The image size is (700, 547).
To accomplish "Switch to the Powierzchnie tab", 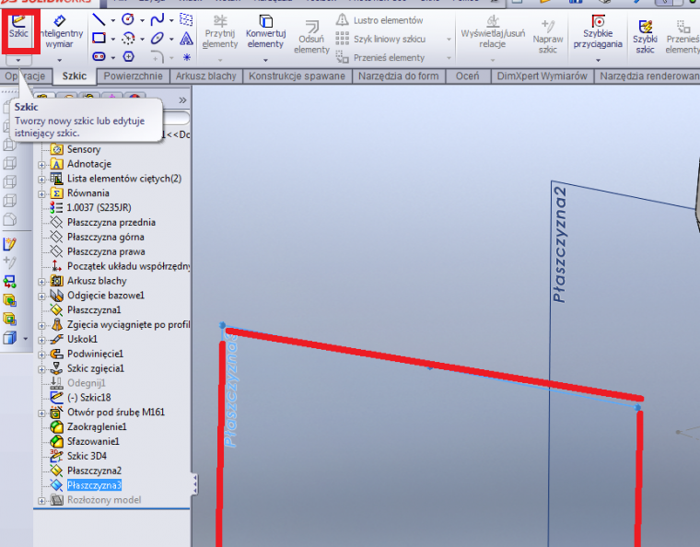I will [133, 76].
